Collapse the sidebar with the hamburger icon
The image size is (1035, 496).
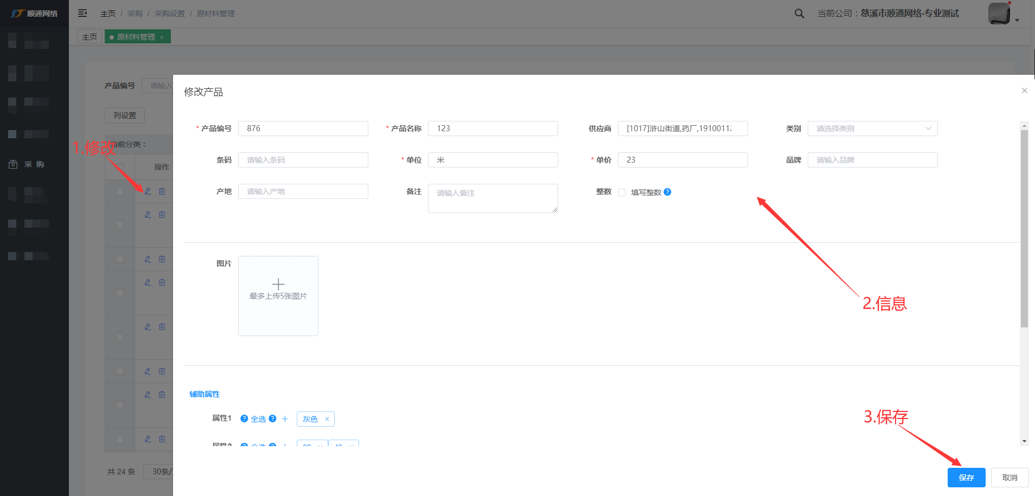tap(82, 13)
